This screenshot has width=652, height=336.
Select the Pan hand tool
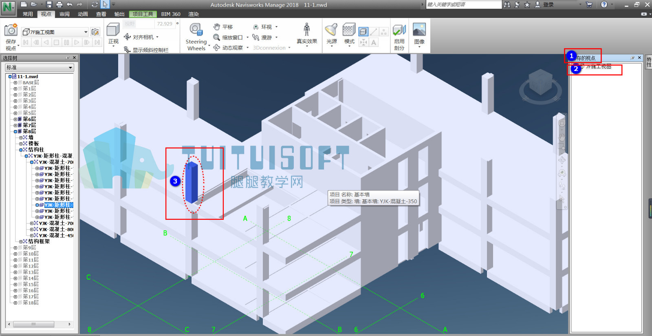pos(222,27)
